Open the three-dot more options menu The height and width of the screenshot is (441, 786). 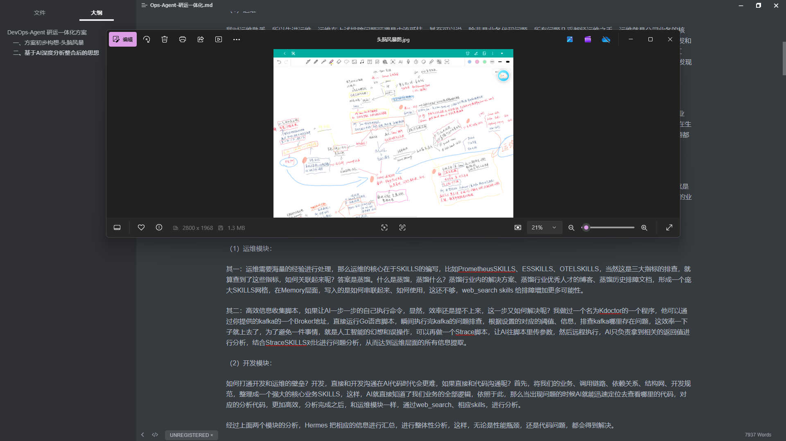pos(237,40)
